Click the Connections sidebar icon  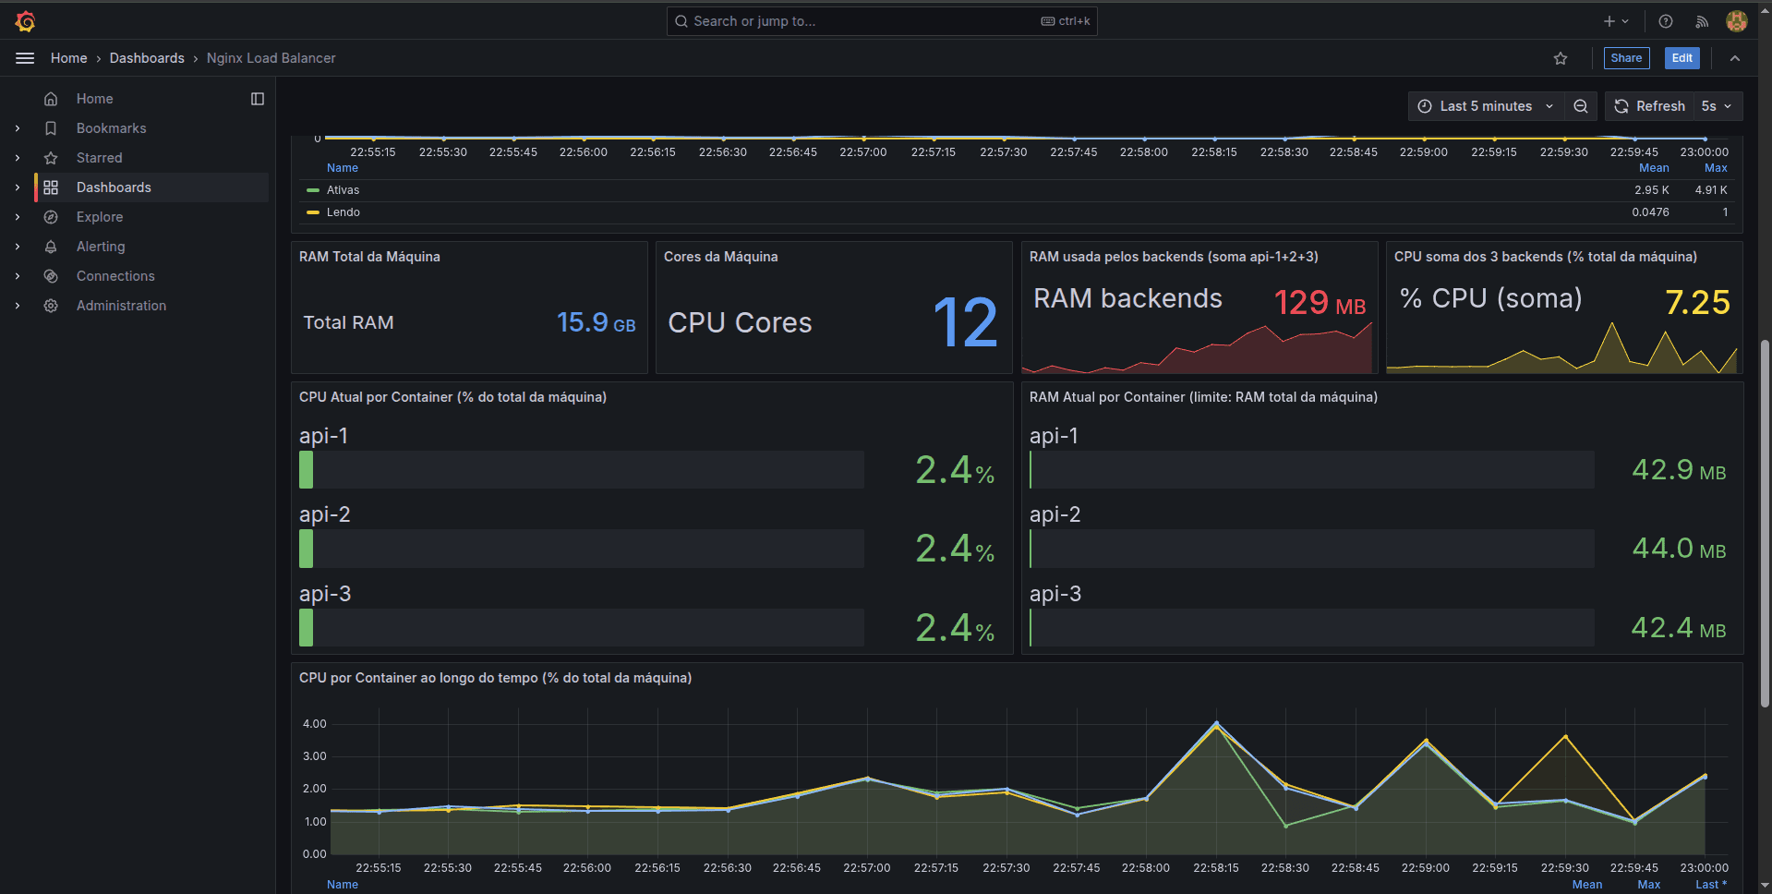click(51, 276)
